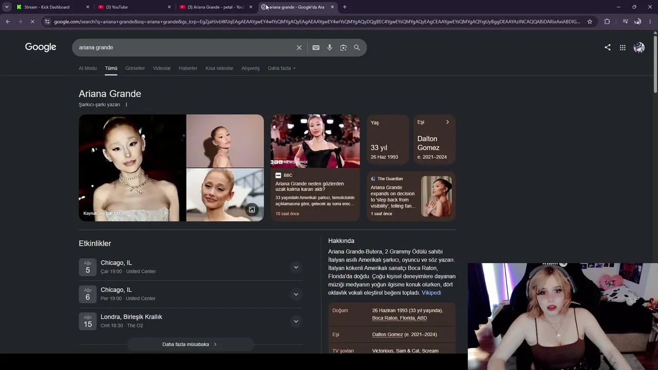Switch to the (3) YouTube tab
The image size is (658, 370).
coord(135,7)
